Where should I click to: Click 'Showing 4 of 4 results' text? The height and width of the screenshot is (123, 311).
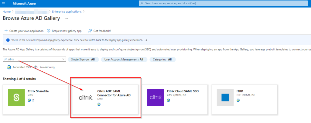[x=19, y=79]
